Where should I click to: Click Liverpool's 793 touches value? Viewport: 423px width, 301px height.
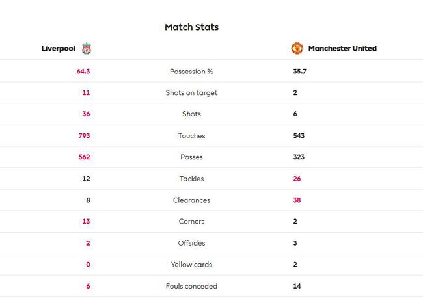tap(84, 135)
